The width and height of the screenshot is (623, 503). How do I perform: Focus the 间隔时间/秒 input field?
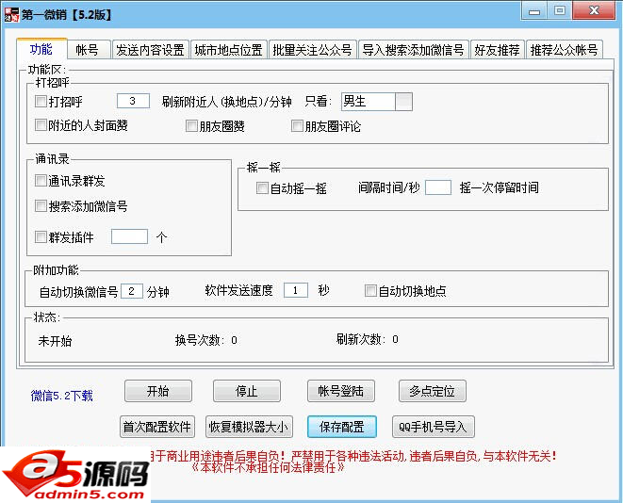click(438, 187)
